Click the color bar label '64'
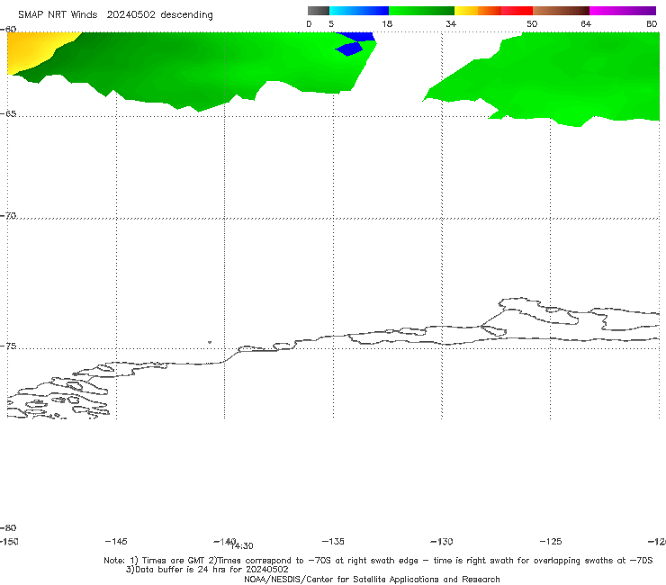This screenshot has width=666, height=585. tap(586, 23)
